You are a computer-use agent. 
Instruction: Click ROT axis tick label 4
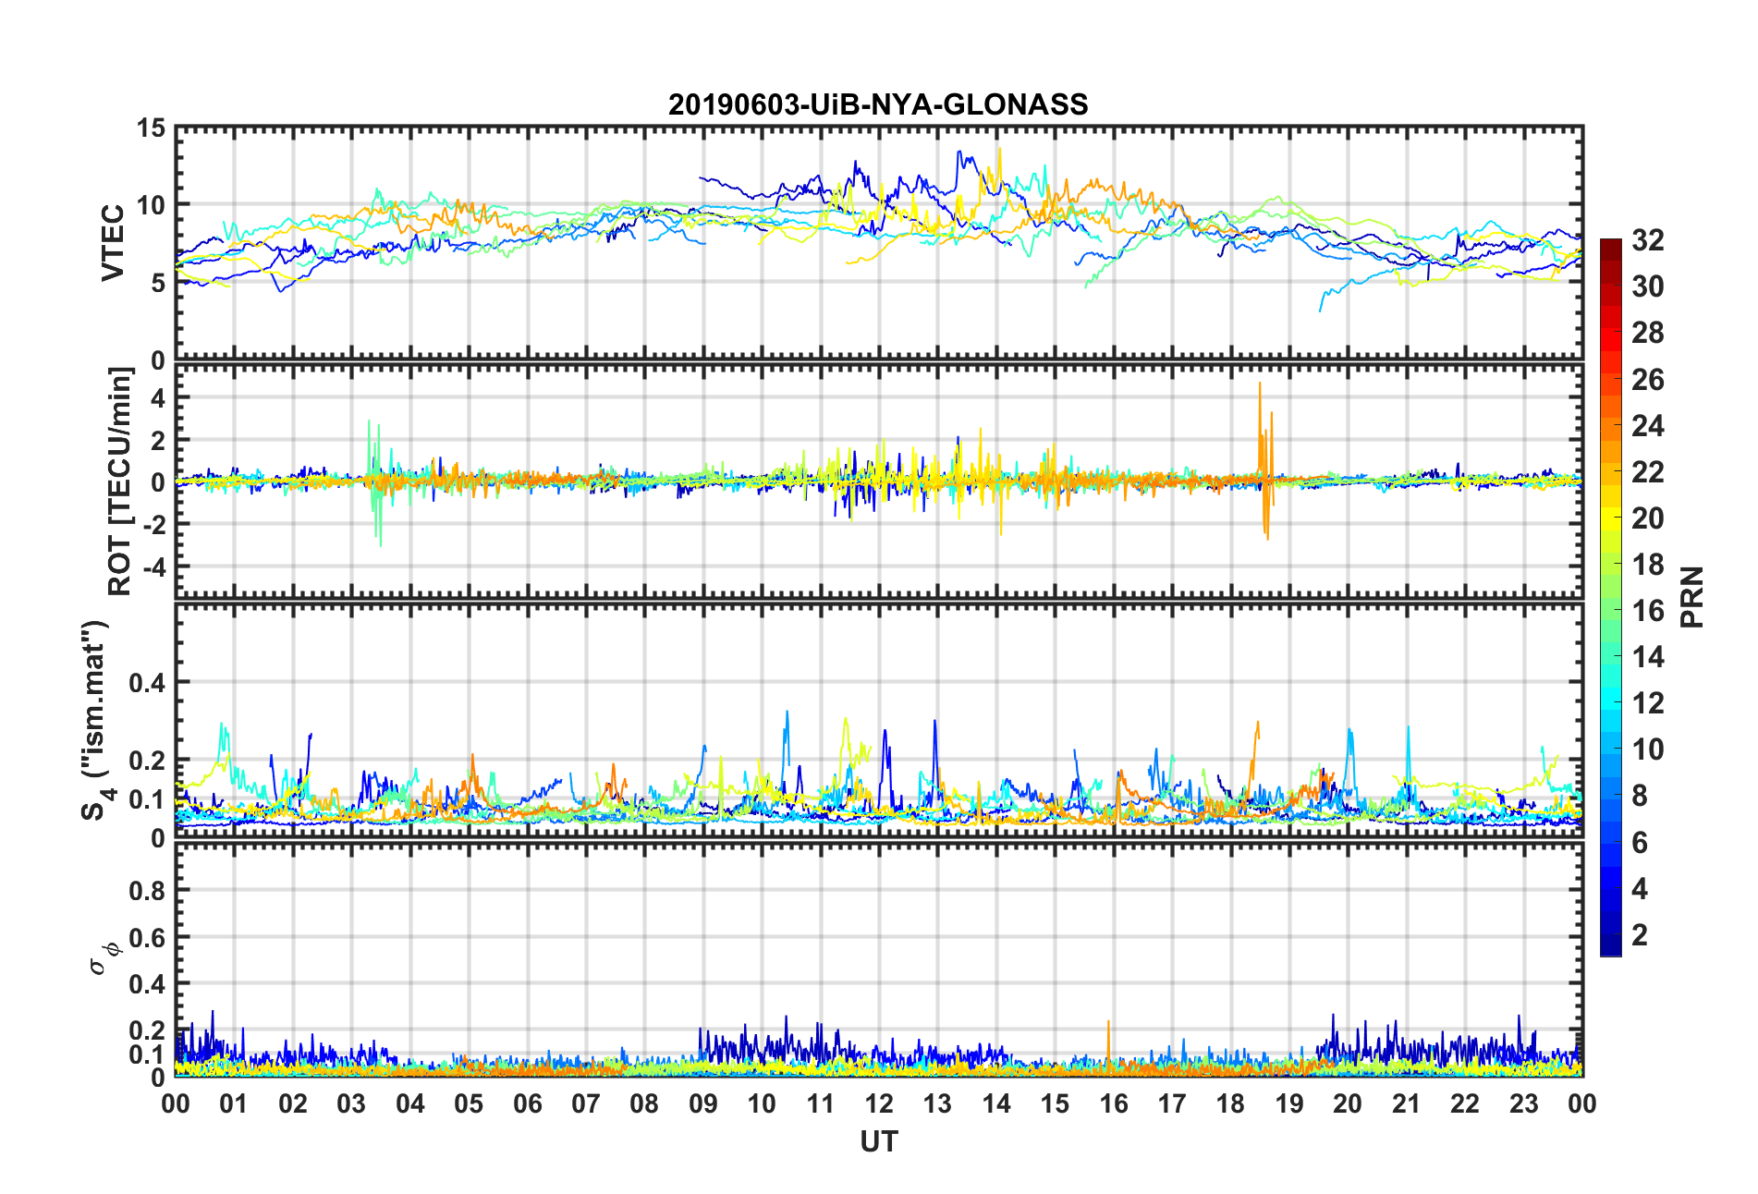click(159, 397)
